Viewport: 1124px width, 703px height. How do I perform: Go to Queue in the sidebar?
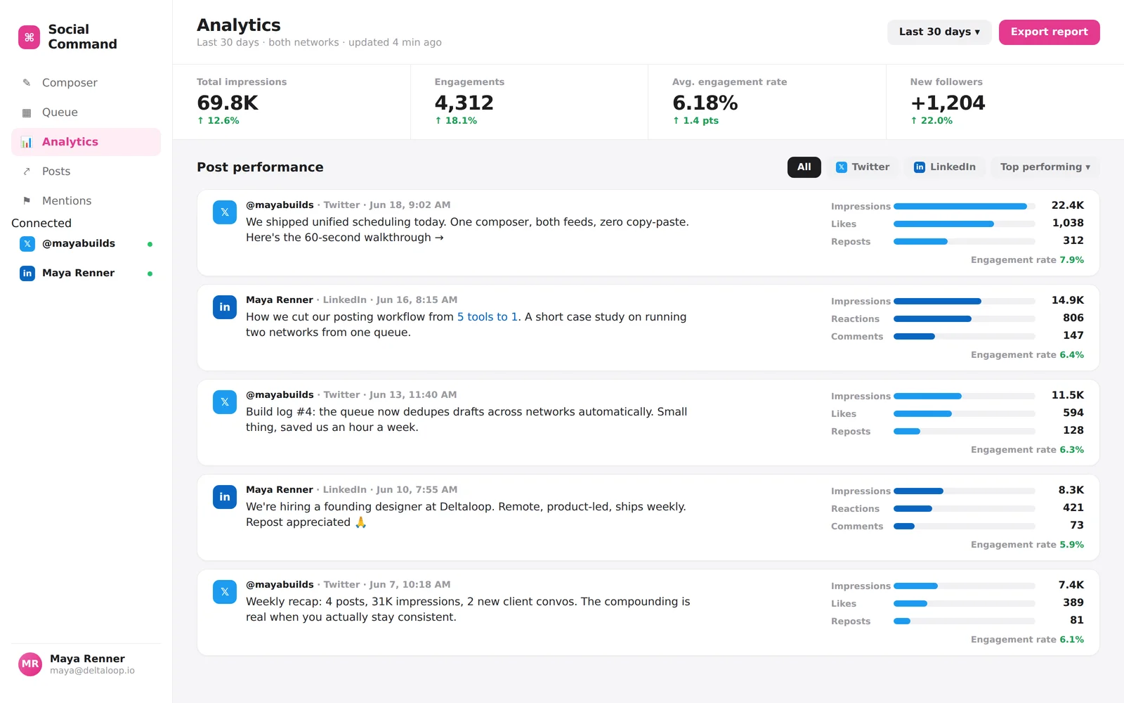[x=86, y=112]
